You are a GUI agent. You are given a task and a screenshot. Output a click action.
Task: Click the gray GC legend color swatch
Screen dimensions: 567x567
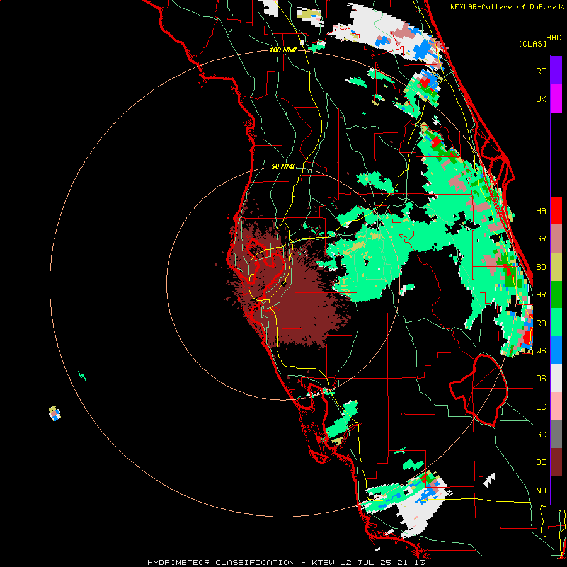coord(556,434)
